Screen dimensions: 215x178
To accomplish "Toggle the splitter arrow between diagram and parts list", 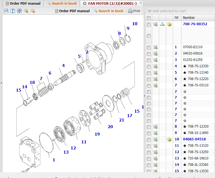I will coord(144,96).
